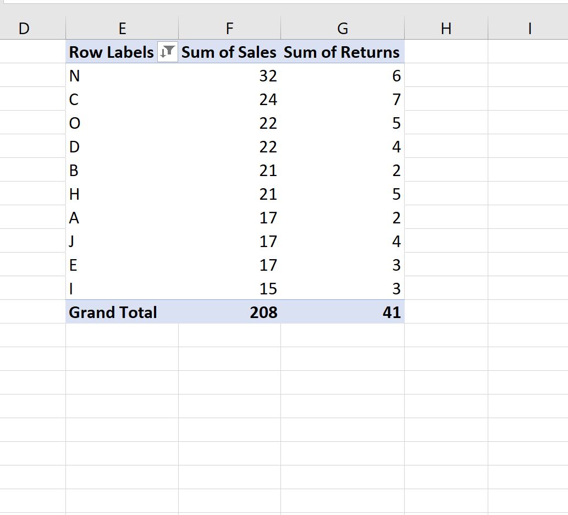Select sales value 21 in row B
The image size is (568, 515).
(229, 169)
